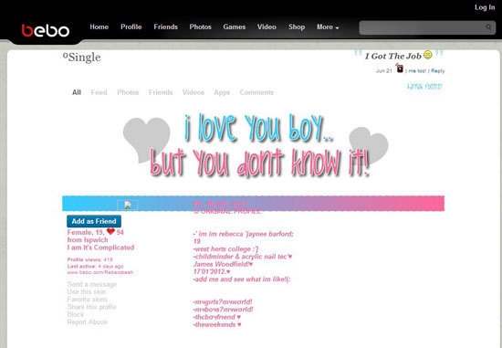Expand the More dropdown menu
502x348 pixels.
pos(328,27)
